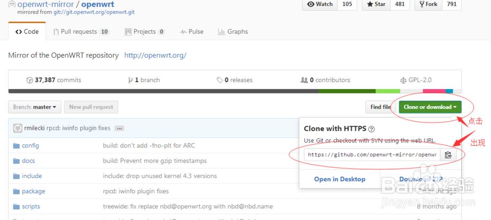The height and width of the screenshot is (220, 491).
Task: Click the config folder icon
Action: (16, 145)
